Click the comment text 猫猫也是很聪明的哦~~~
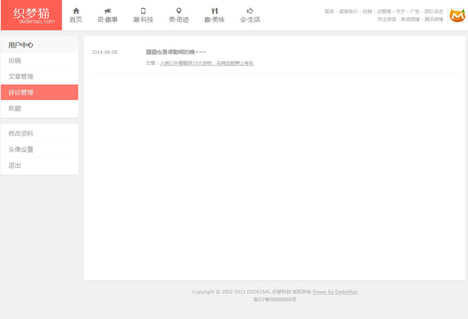This screenshot has height=319, width=468. coord(176,52)
